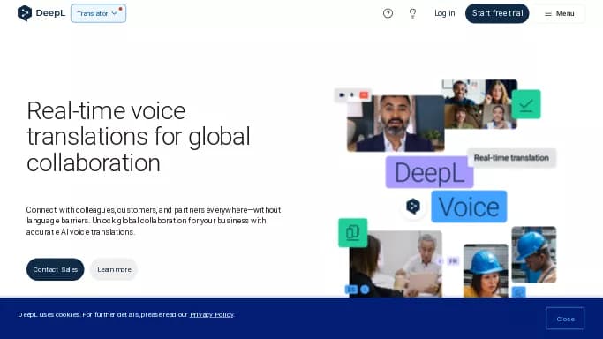
Task: Click the DeepL wordmark text in header
Action: [x=50, y=13]
